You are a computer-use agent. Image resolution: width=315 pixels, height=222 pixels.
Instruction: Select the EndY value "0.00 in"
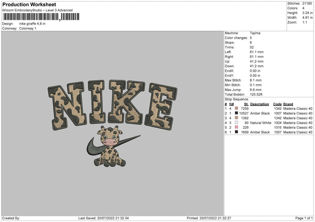255,75
